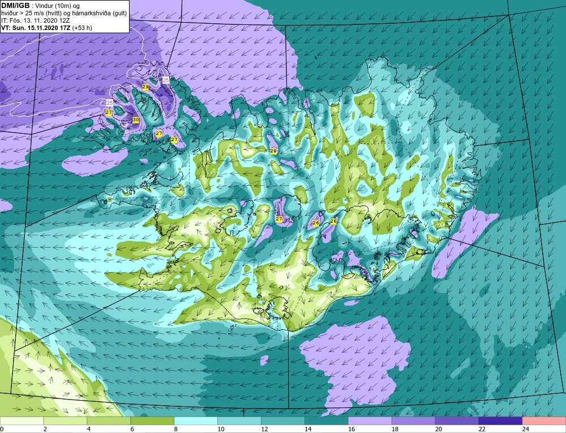The image size is (566, 433).
Task: Click the yellow gust label reading 30
Action: [x=136, y=120]
